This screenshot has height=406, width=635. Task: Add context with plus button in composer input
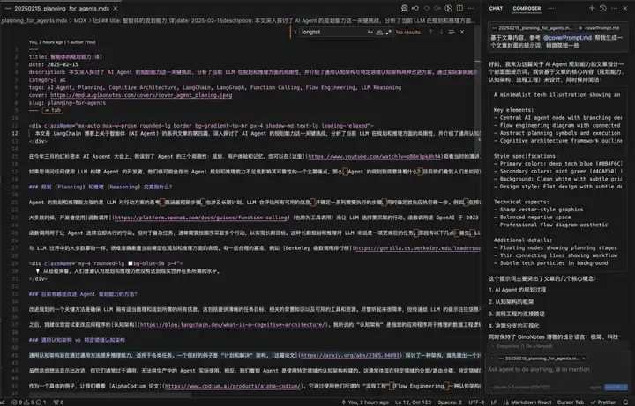tap(492, 358)
